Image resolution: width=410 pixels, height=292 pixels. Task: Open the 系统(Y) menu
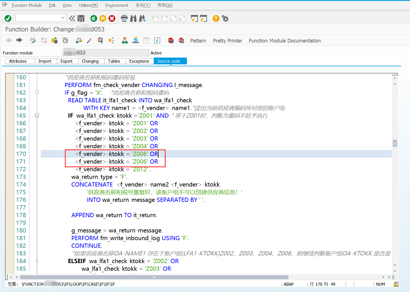click(x=143, y=5)
